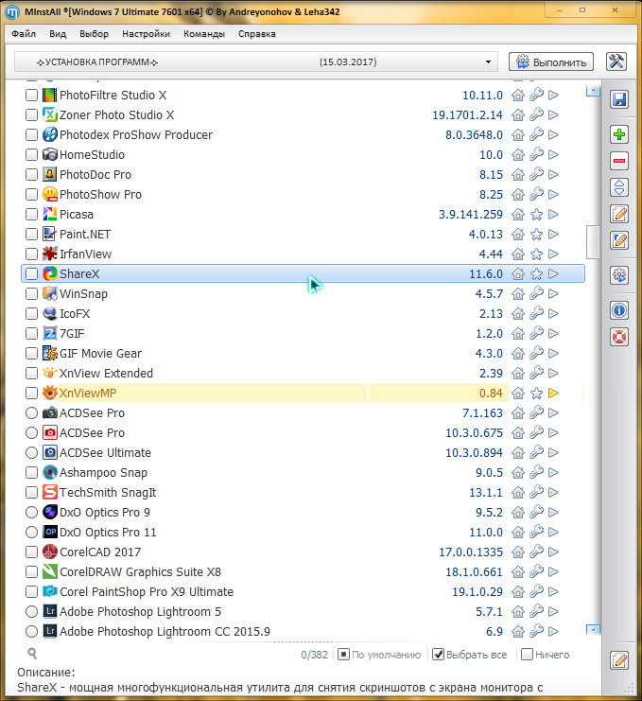Click the play arrow in ACDSee Ultimate row
The height and width of the screenshot is (701, 642).
click(x=553, y=452)
